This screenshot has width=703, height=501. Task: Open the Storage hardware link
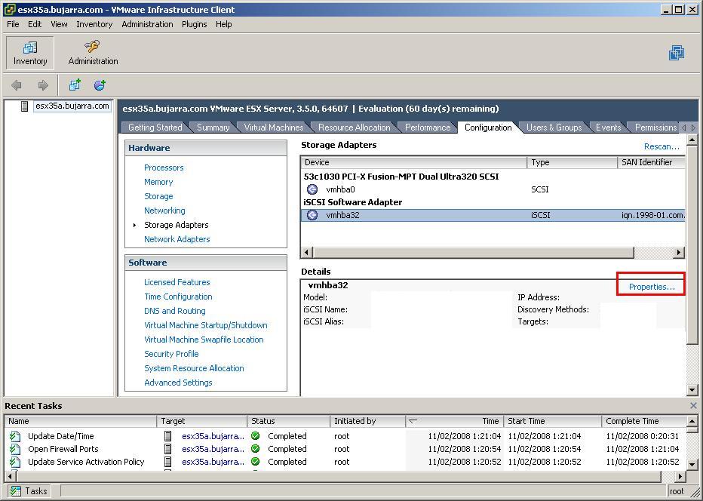(158, 196)
